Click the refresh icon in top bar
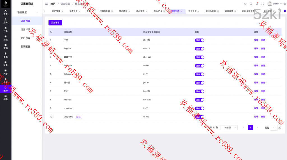This screenshot has height=160, width=287. [x=245, y=4]
